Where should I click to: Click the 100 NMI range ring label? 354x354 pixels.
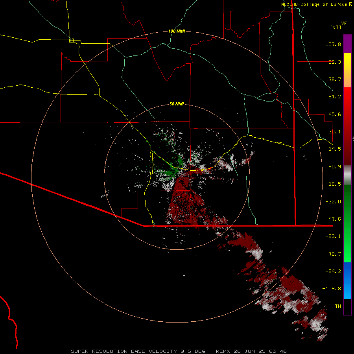pyautogui.click(x=177, y=31)
